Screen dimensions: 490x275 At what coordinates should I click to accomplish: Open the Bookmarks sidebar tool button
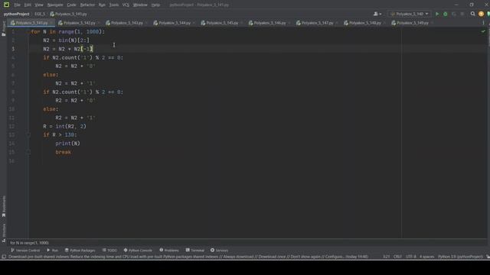(4, 206)
